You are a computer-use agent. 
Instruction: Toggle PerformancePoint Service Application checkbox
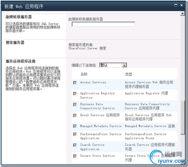[x=75, y=134]
